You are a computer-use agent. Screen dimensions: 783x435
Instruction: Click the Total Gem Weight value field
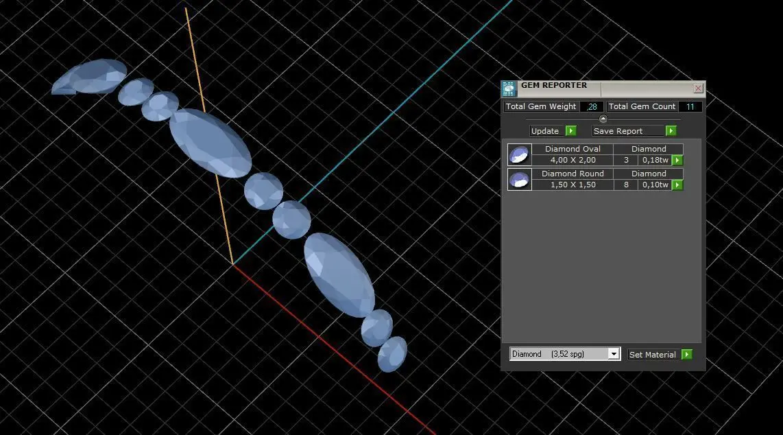[592, 106]
